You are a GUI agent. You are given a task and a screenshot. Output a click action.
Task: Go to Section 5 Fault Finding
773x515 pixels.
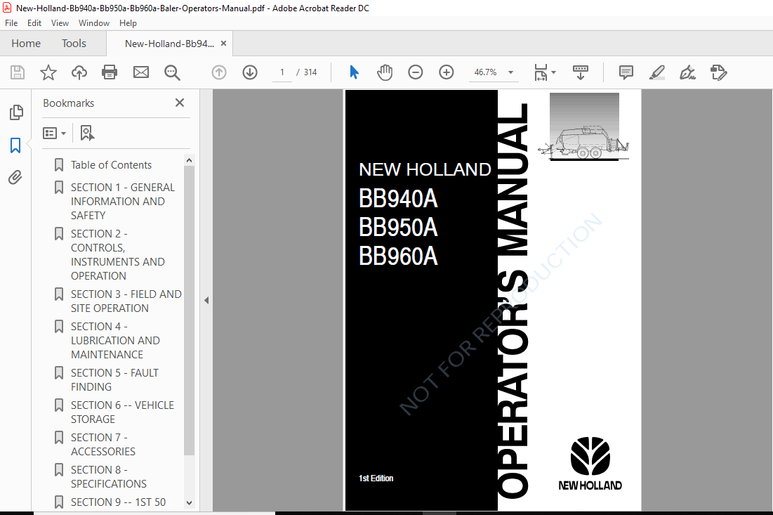pyautogui.click(x=114, y=380)
